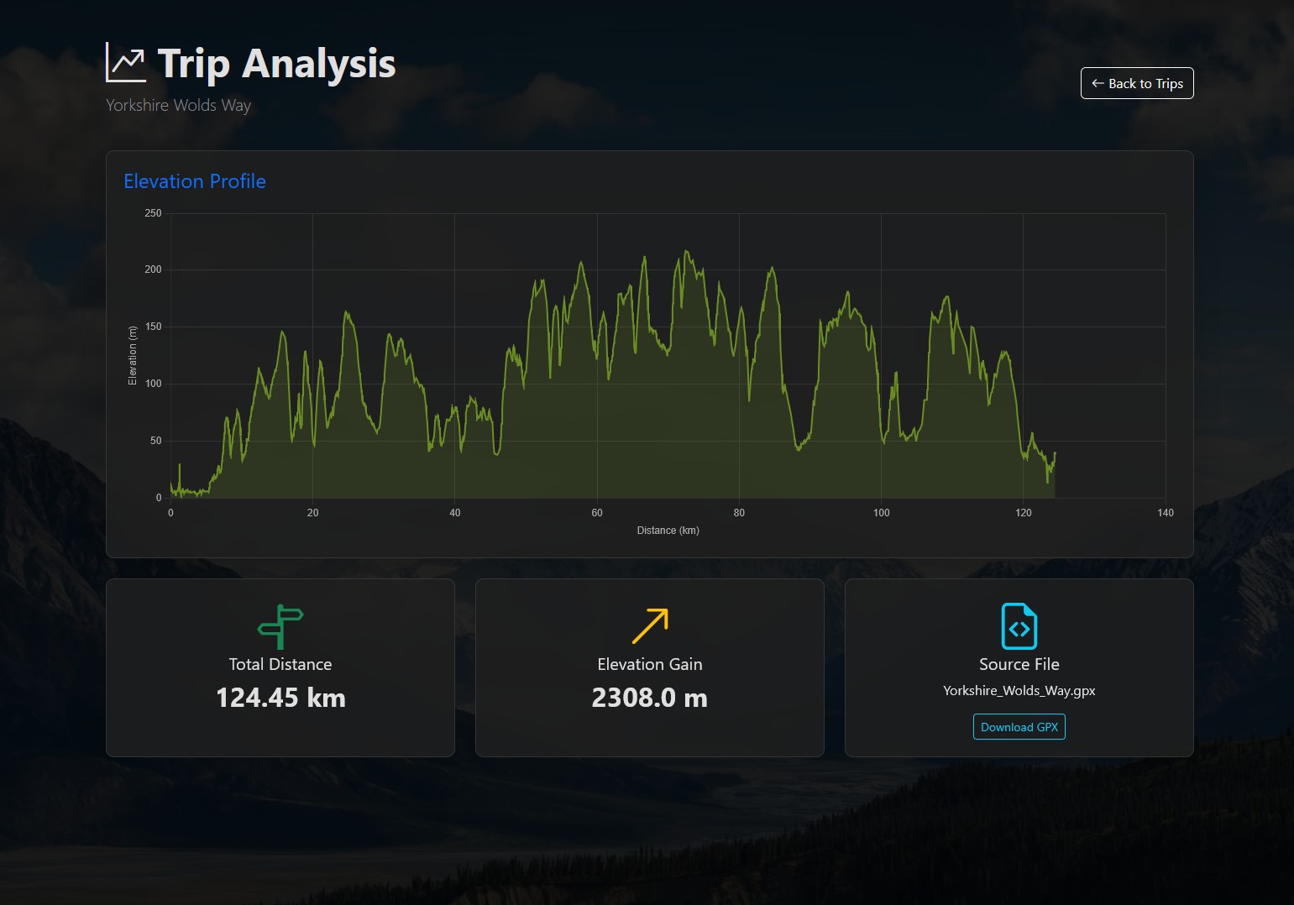Select the Elevation Profile heading
Image resolution: width=1294 pixels, height=905 pixels.
click(x=194, y=181)
